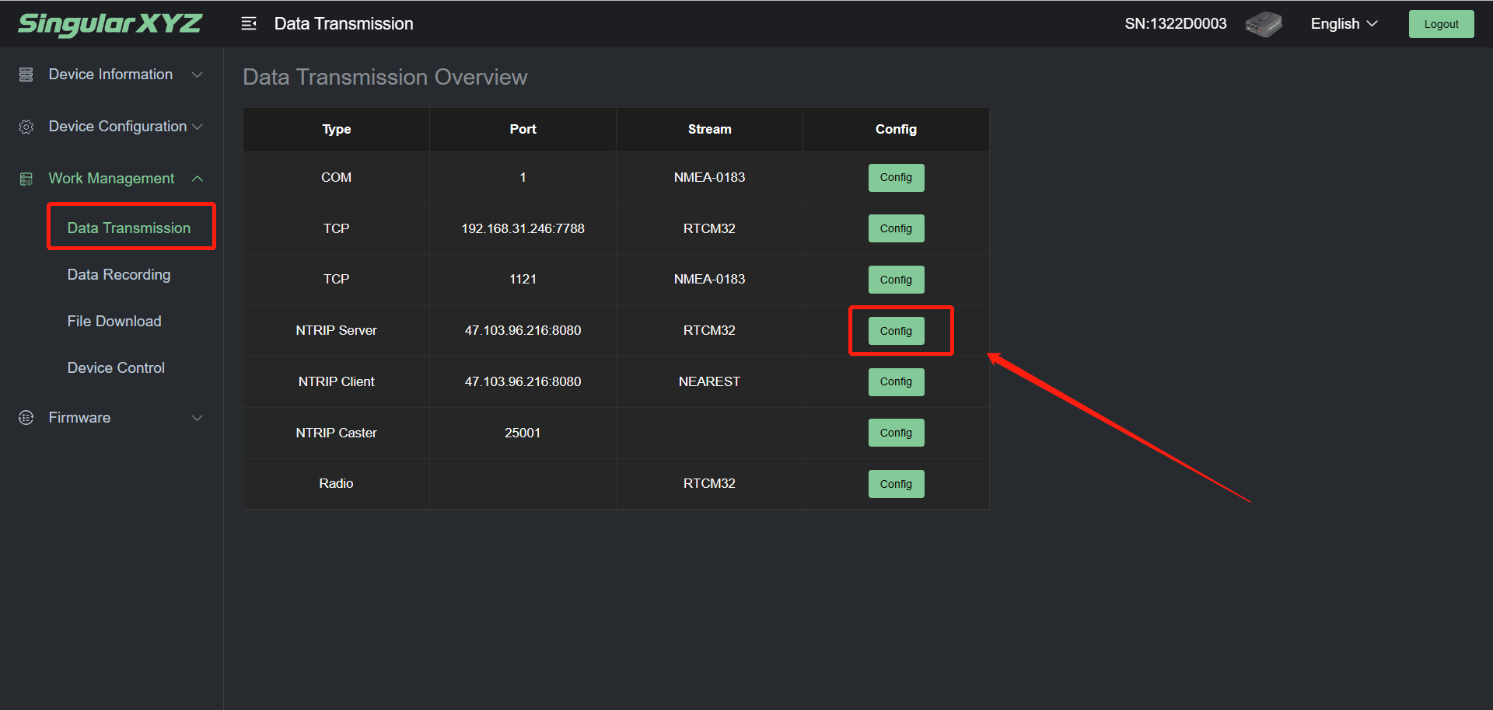Open the File Download page

(x=114, y=322)
